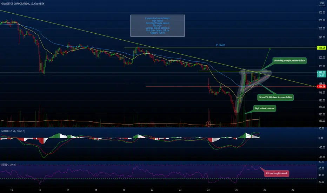Select the 'high volume reversal' callout
Screen dimensions: 327x193
pos(265,108)
